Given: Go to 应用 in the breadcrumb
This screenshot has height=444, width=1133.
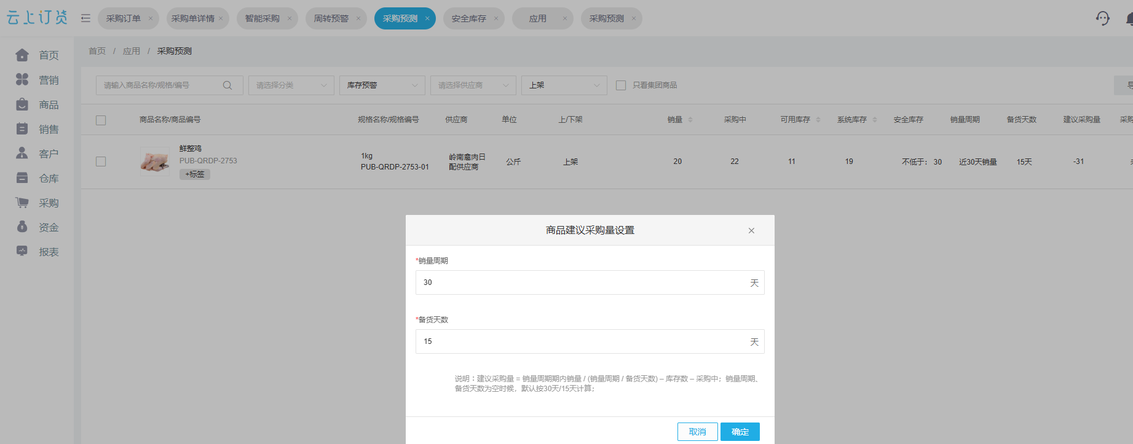Looking at the screenshot, I should pos(132,51).
